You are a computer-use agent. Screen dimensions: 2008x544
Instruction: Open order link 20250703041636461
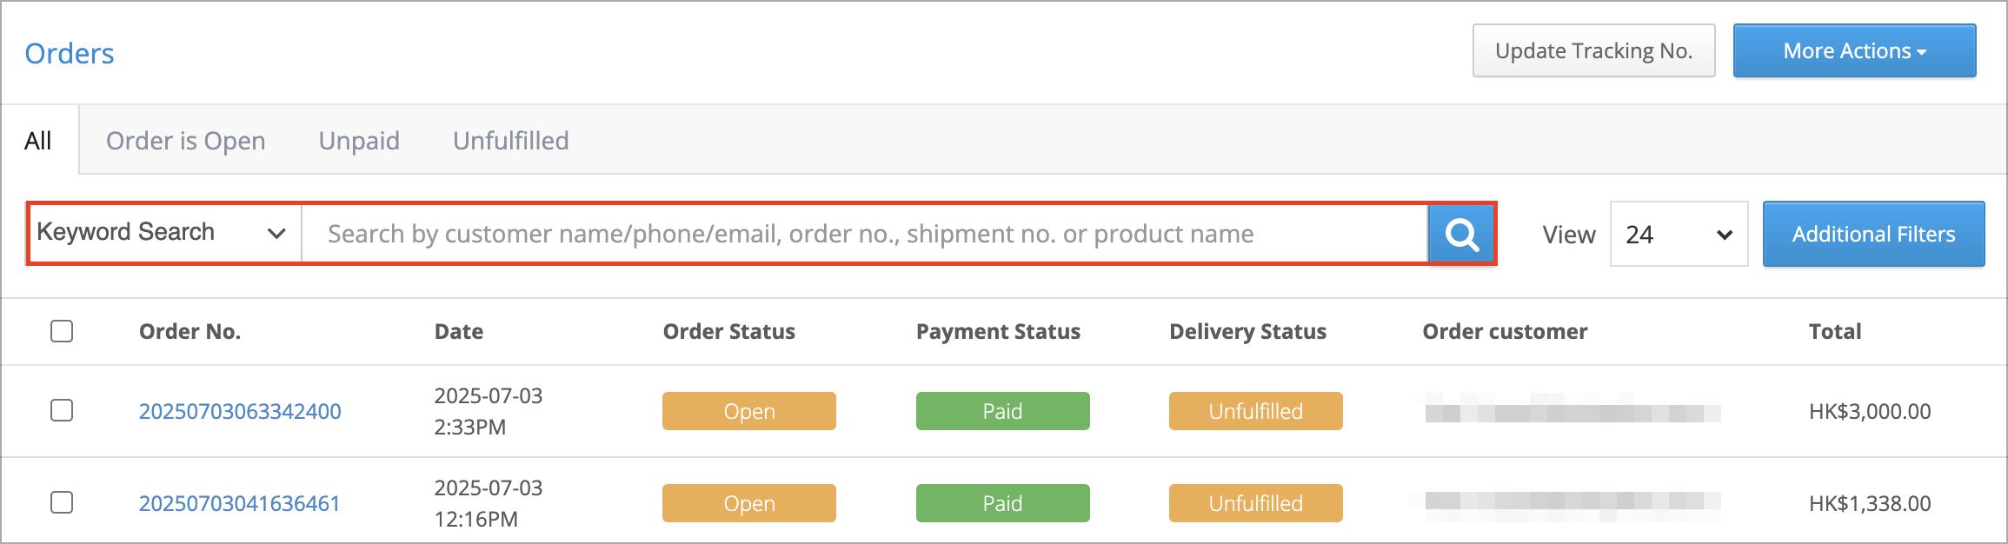[x=240, y=503]
